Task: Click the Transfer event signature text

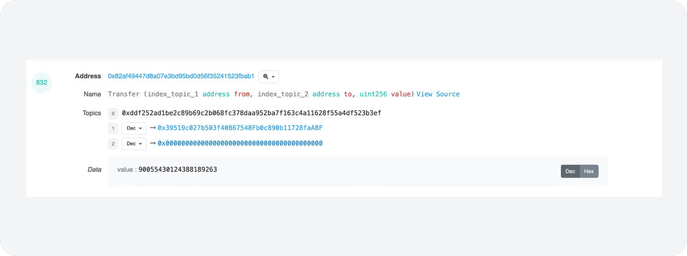Action: coord(261,94)
